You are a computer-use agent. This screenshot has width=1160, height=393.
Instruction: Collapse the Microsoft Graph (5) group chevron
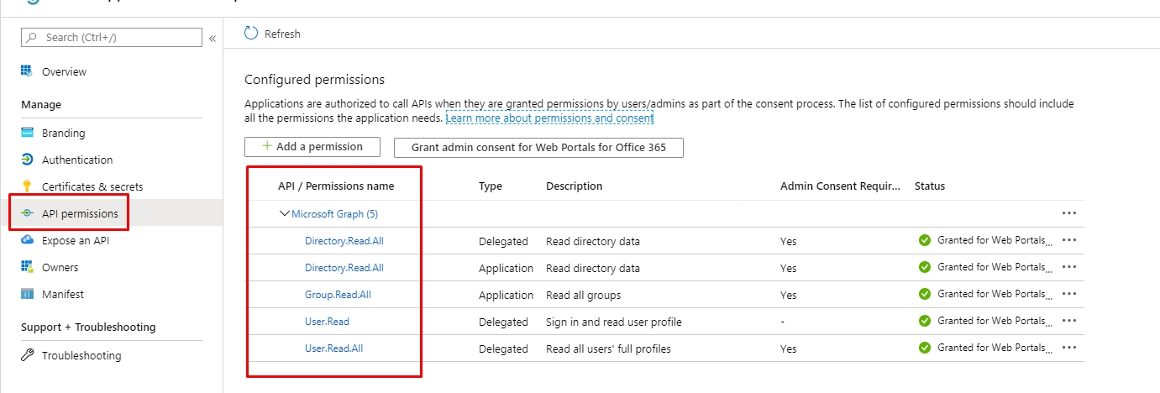[x=284, y=214]
